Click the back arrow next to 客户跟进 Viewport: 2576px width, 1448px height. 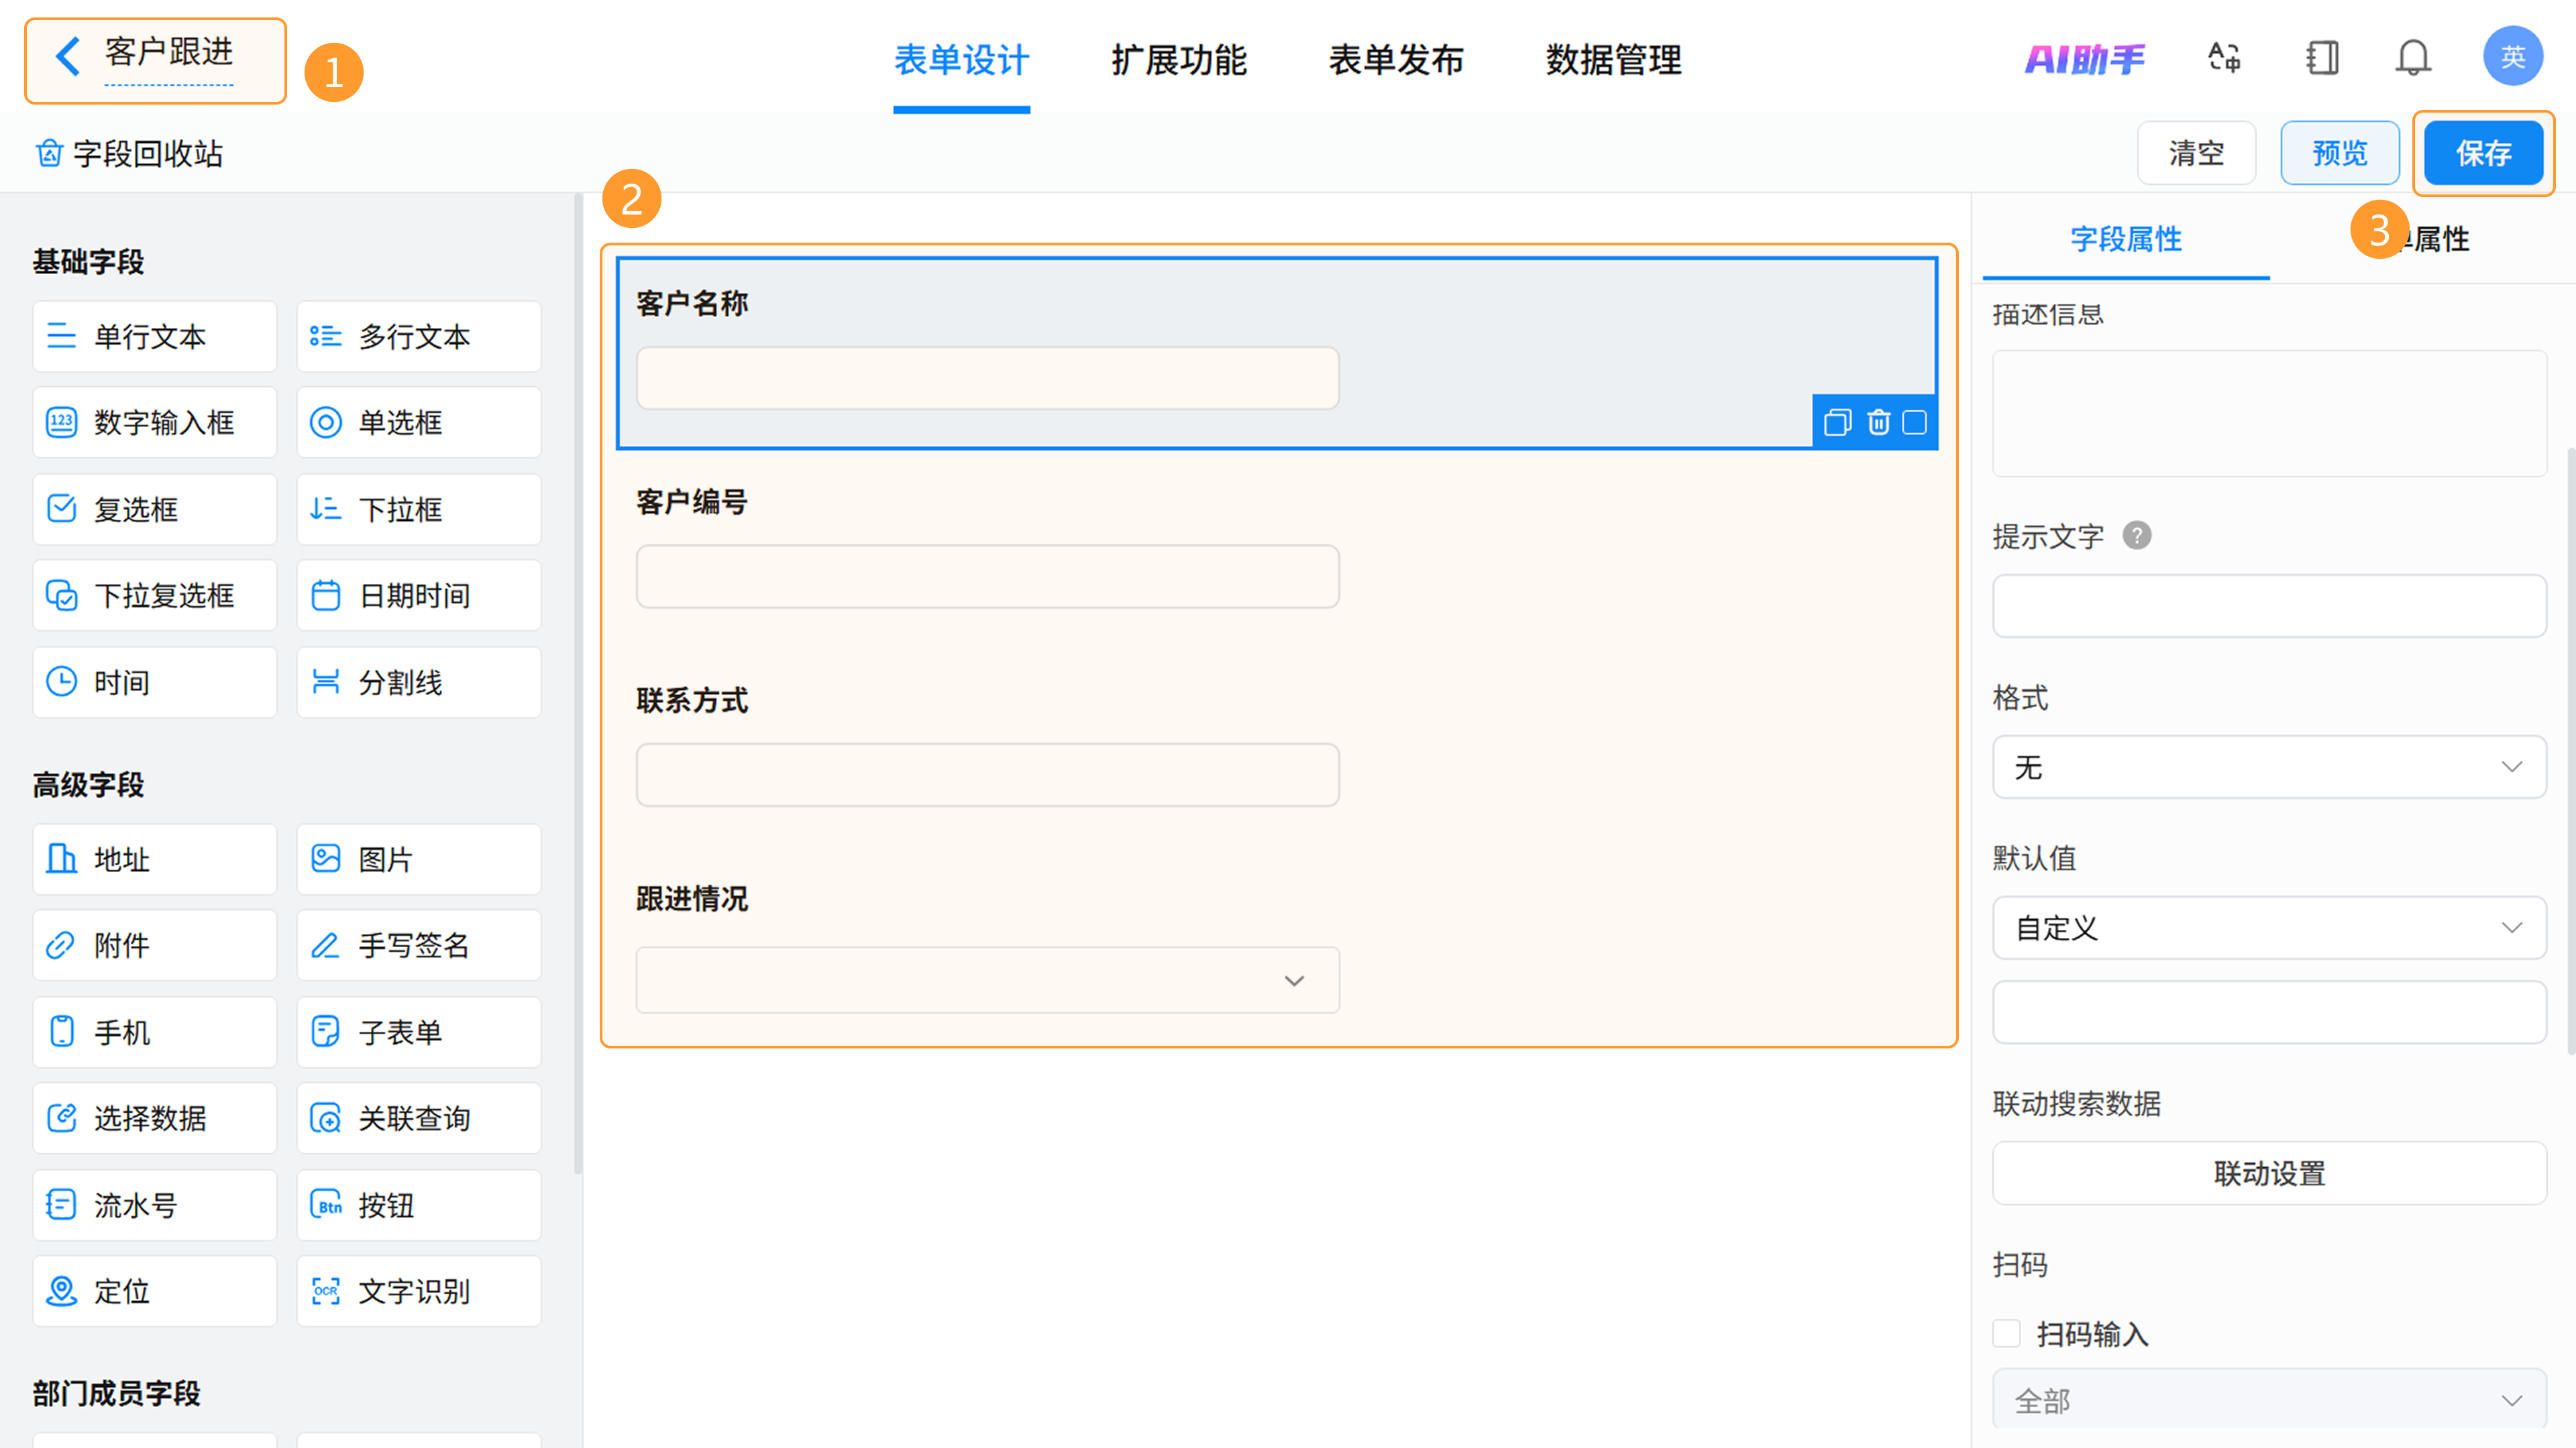coord(68,56)
